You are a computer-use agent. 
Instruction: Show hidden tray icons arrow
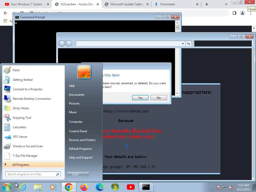pos(212,187)
